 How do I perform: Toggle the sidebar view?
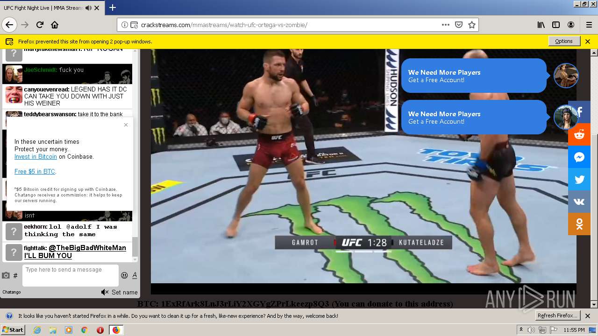tap(556, 25)
